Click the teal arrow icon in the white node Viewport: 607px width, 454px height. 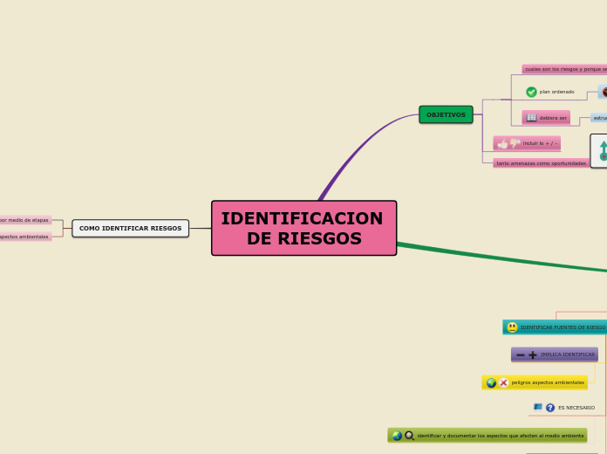[604, 151]
